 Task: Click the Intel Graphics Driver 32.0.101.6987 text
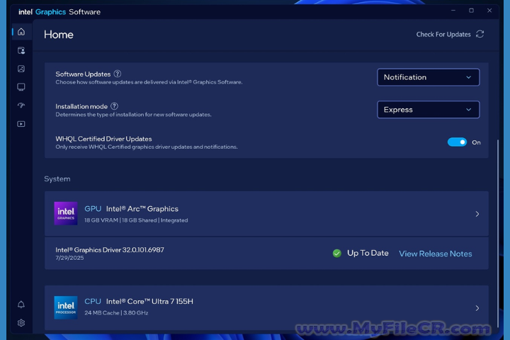(110, 250)
